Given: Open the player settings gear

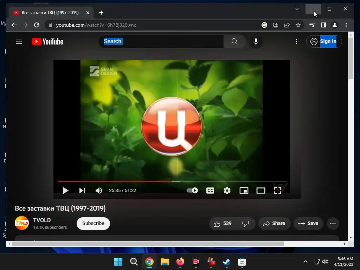Looking at the screenshot, I should point(227,191).
